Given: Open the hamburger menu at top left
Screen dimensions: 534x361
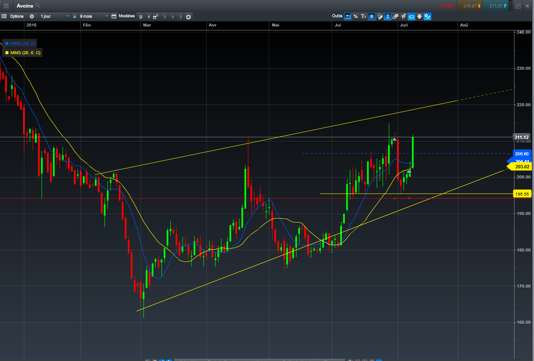Looking at the screenshot, I should pyautogui.click(x=6, y=6).
